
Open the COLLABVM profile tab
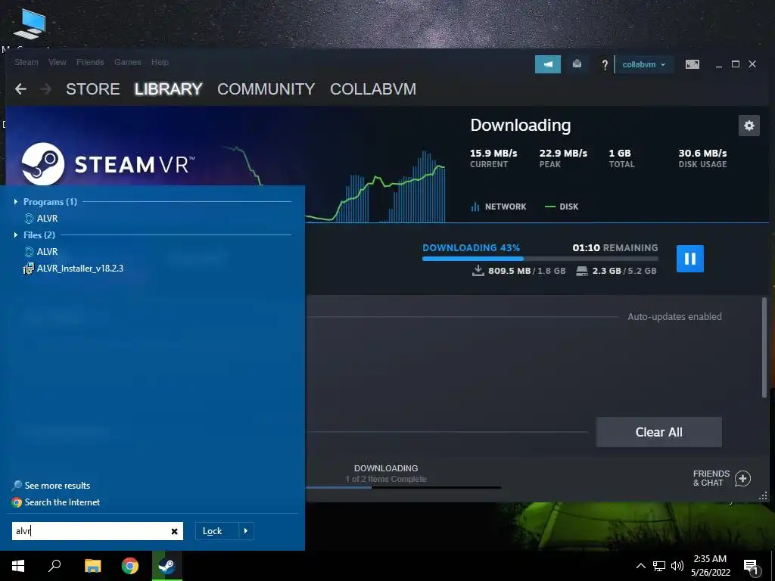coord(373,89)
